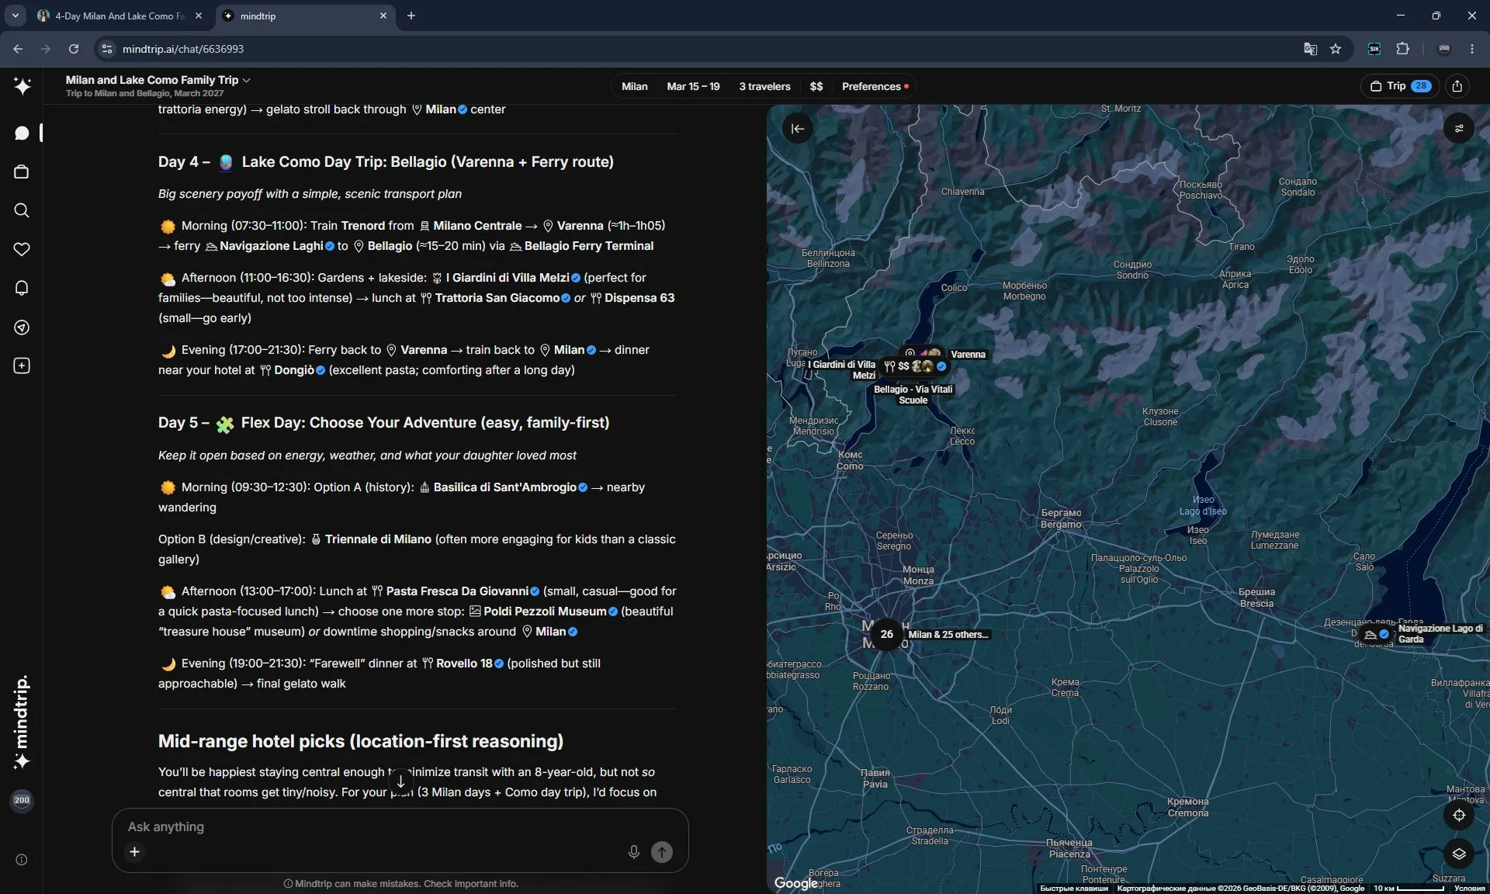Image resolution: width=1490 pixels, height=894 pixels.
Task: Click the 200 credits badge in sidebar
Action: click(22, 800)
